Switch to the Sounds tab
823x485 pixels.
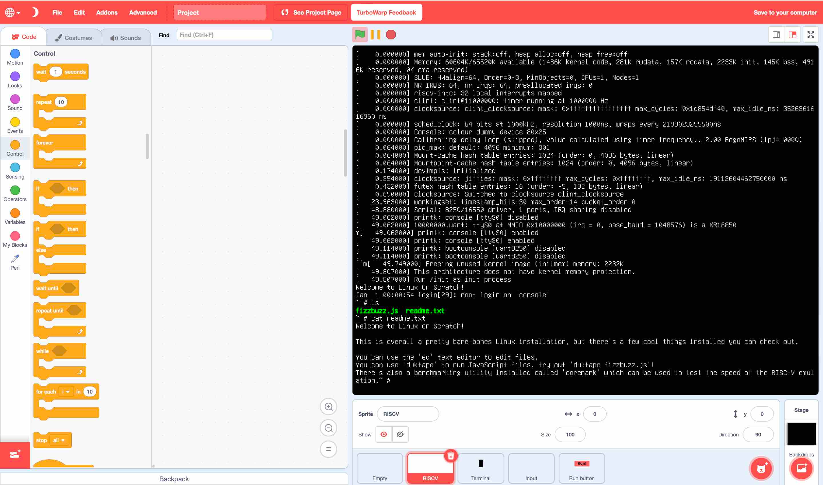tap(126, 38)
